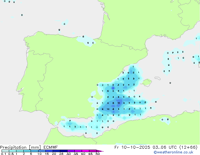Screen dimensions: 200x155
Task: Click the '0.5' legend scale label
Action: [11, 154]
